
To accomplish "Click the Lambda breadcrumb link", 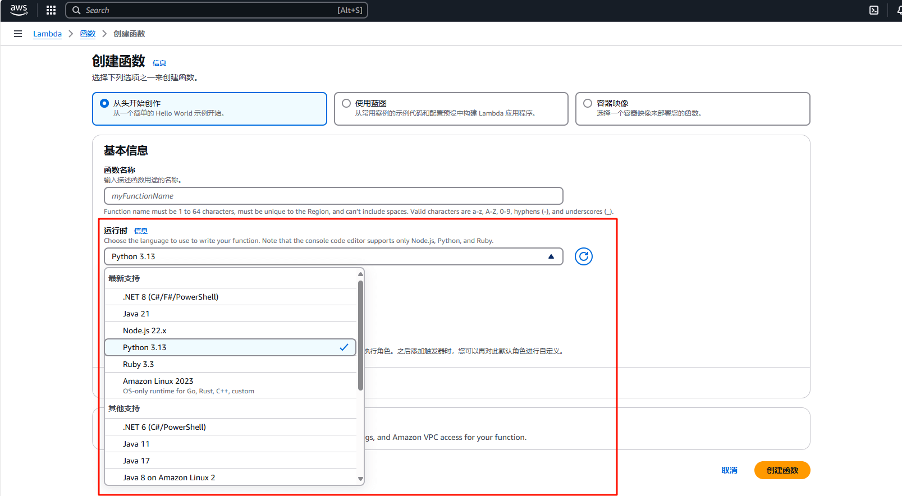I will coord(47,34).
